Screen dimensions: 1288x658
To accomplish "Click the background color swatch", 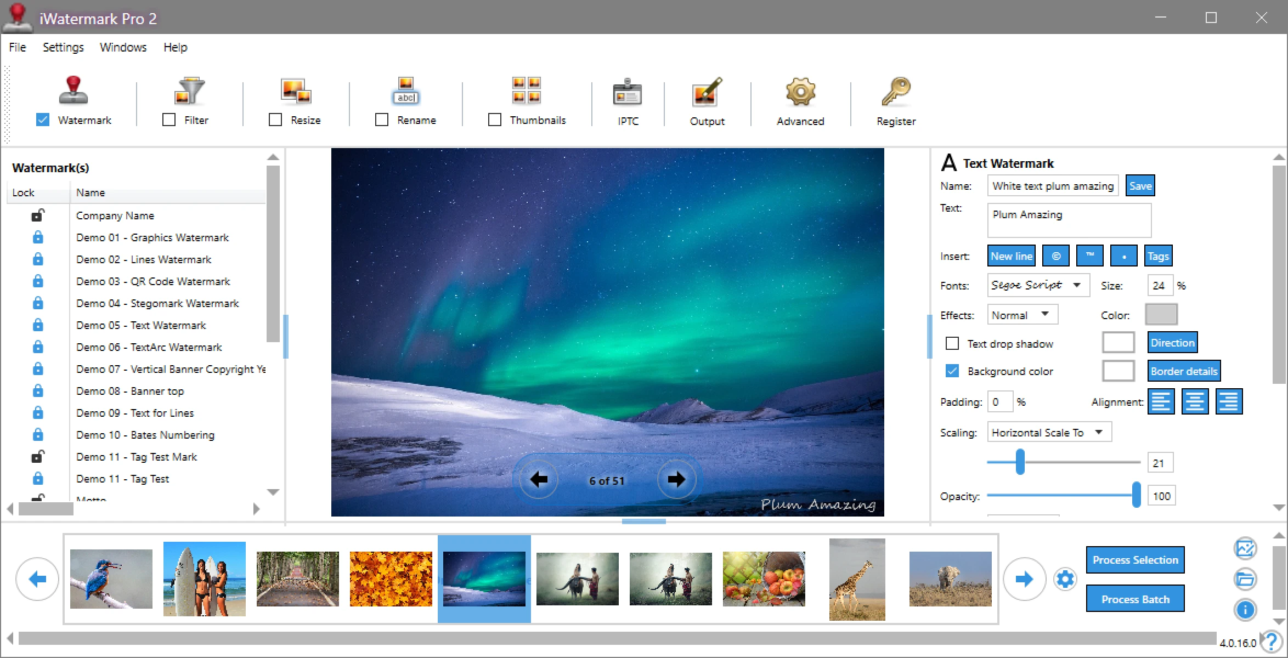I will 1118,371.
